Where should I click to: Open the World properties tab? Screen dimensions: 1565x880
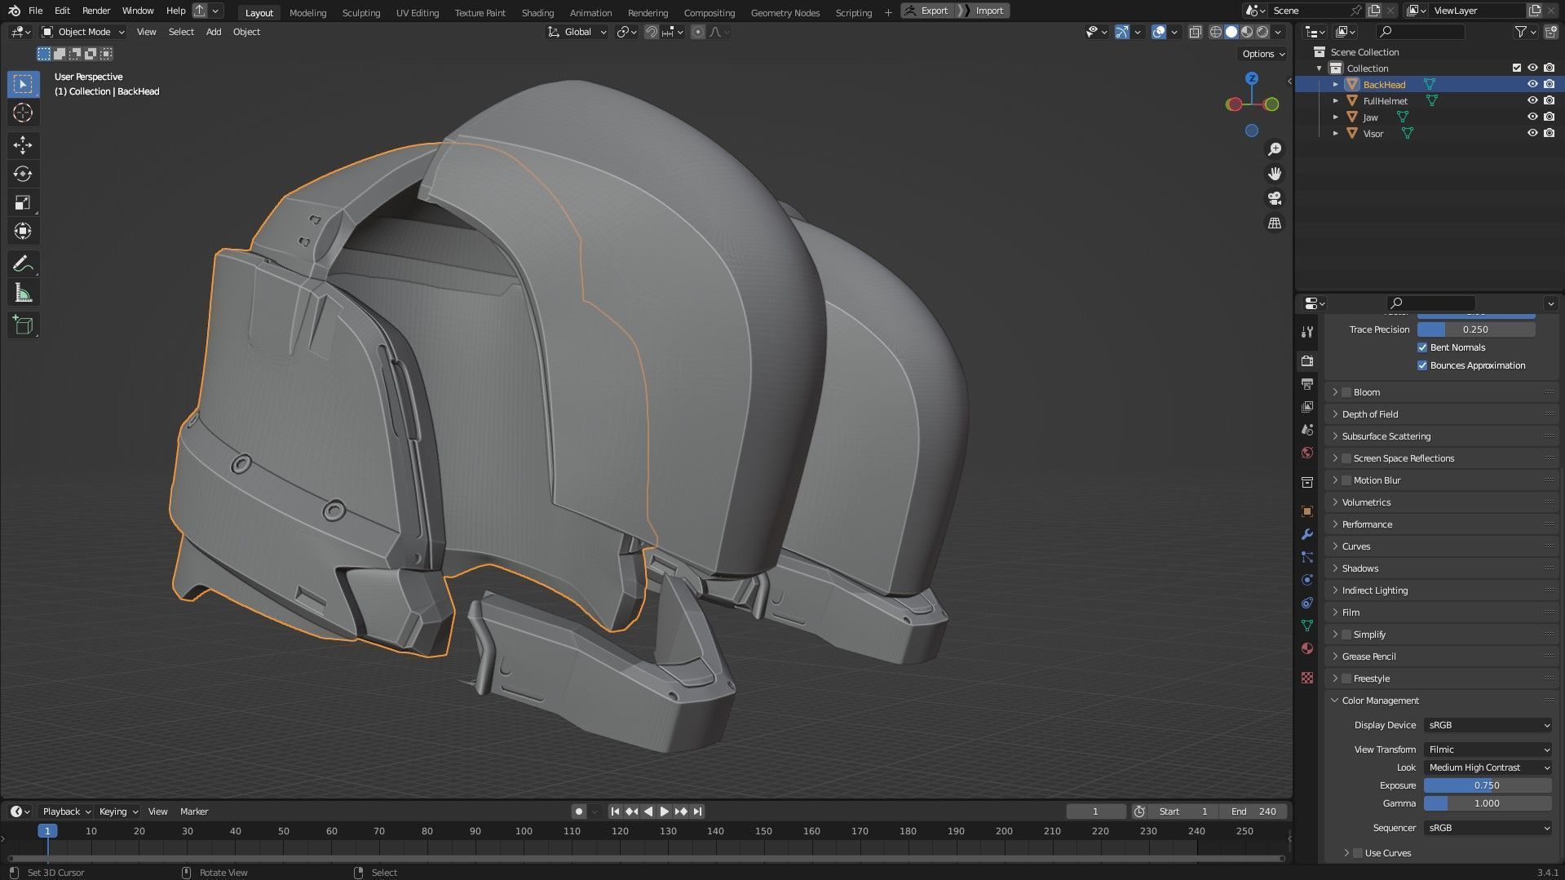[x=1307, y=453]
